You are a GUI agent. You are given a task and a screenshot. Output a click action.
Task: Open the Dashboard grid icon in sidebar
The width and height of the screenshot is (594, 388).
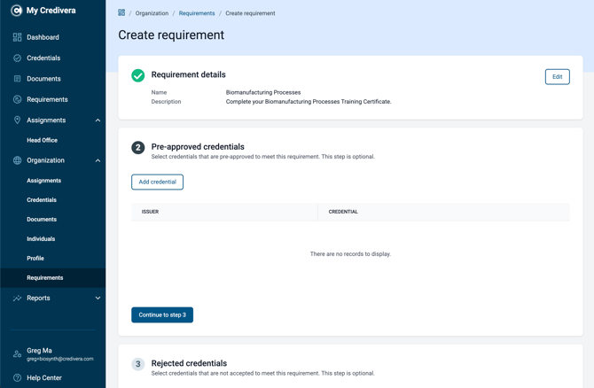click(17, 37)
